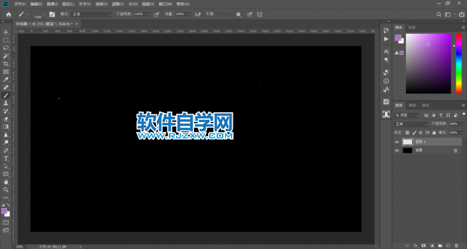
Task: Open the Paragraph panel icon
Action: click(386, 60)
